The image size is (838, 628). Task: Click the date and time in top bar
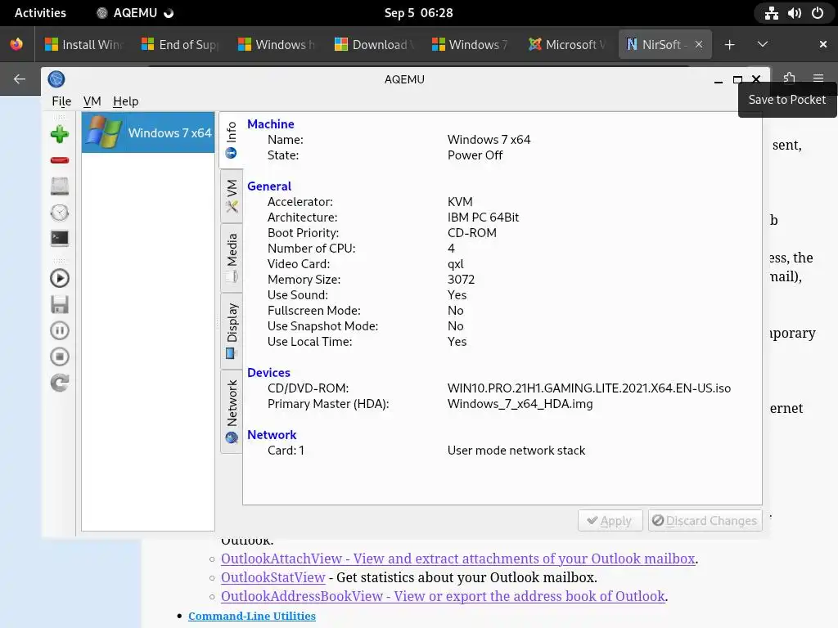click(x=418, y=13)
